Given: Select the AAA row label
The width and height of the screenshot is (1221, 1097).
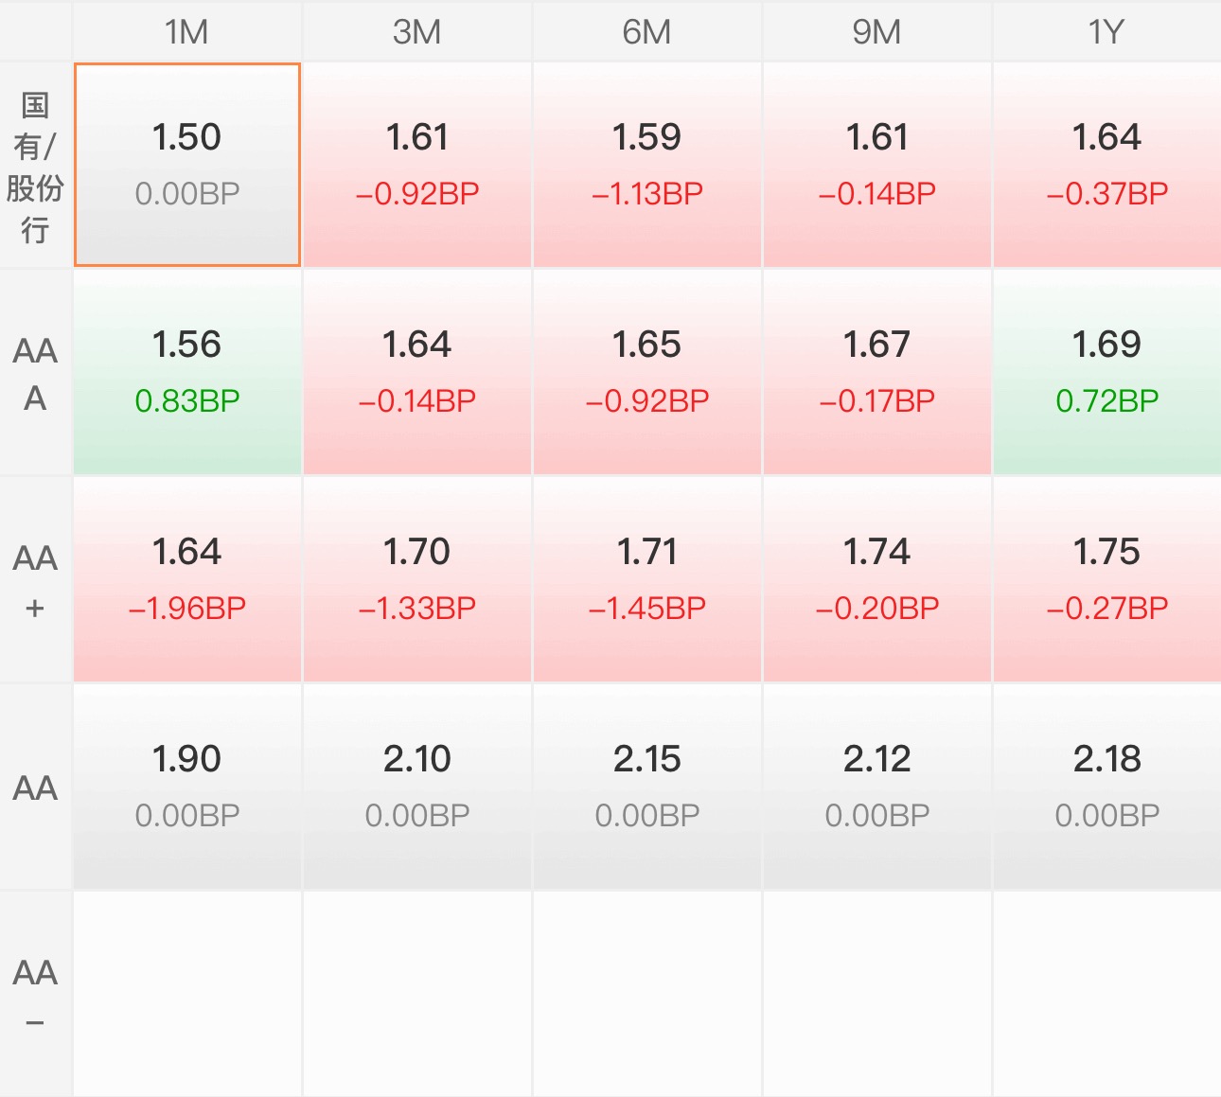Looking at the screenshot, I should click(35, 373).
